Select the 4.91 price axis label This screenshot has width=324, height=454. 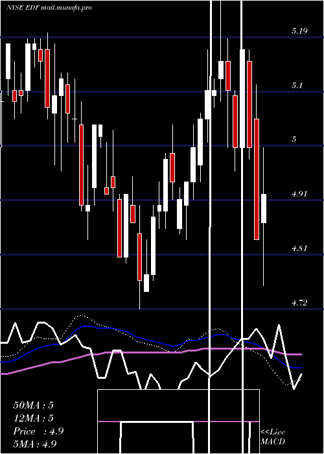pyautogui.click(x=299, y=194)
